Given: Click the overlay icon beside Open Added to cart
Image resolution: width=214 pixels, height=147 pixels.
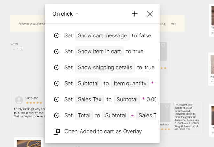Looking at the screenshot, I should click(x=56, y=131).
